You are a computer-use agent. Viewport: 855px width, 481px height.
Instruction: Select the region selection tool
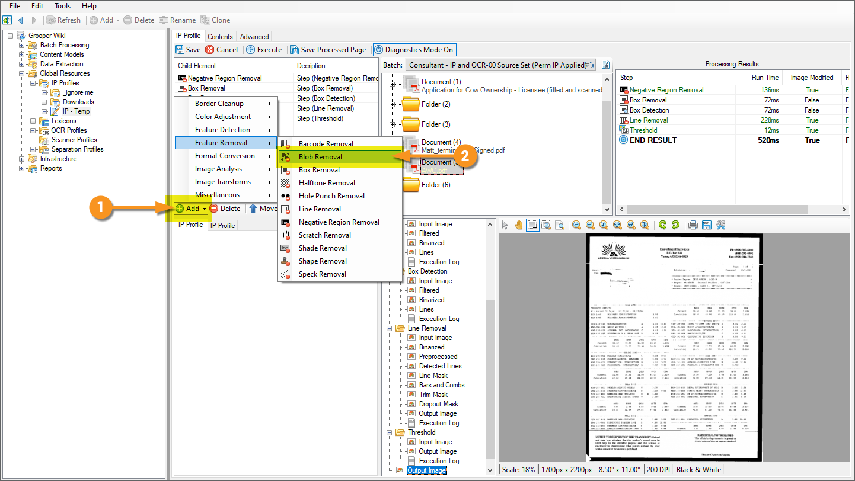pyautogui.click(x=532, y=225)
